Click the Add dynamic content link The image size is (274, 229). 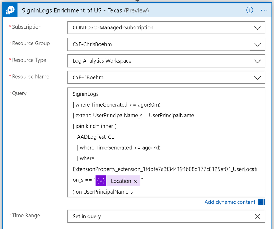(230, 202)
